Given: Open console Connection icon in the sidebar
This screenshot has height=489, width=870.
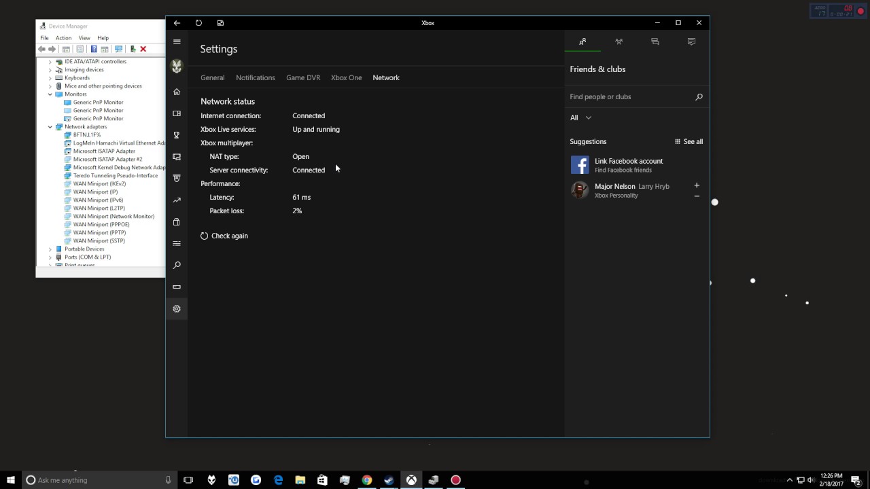Looking at the screenshot, I should (177, 287).
